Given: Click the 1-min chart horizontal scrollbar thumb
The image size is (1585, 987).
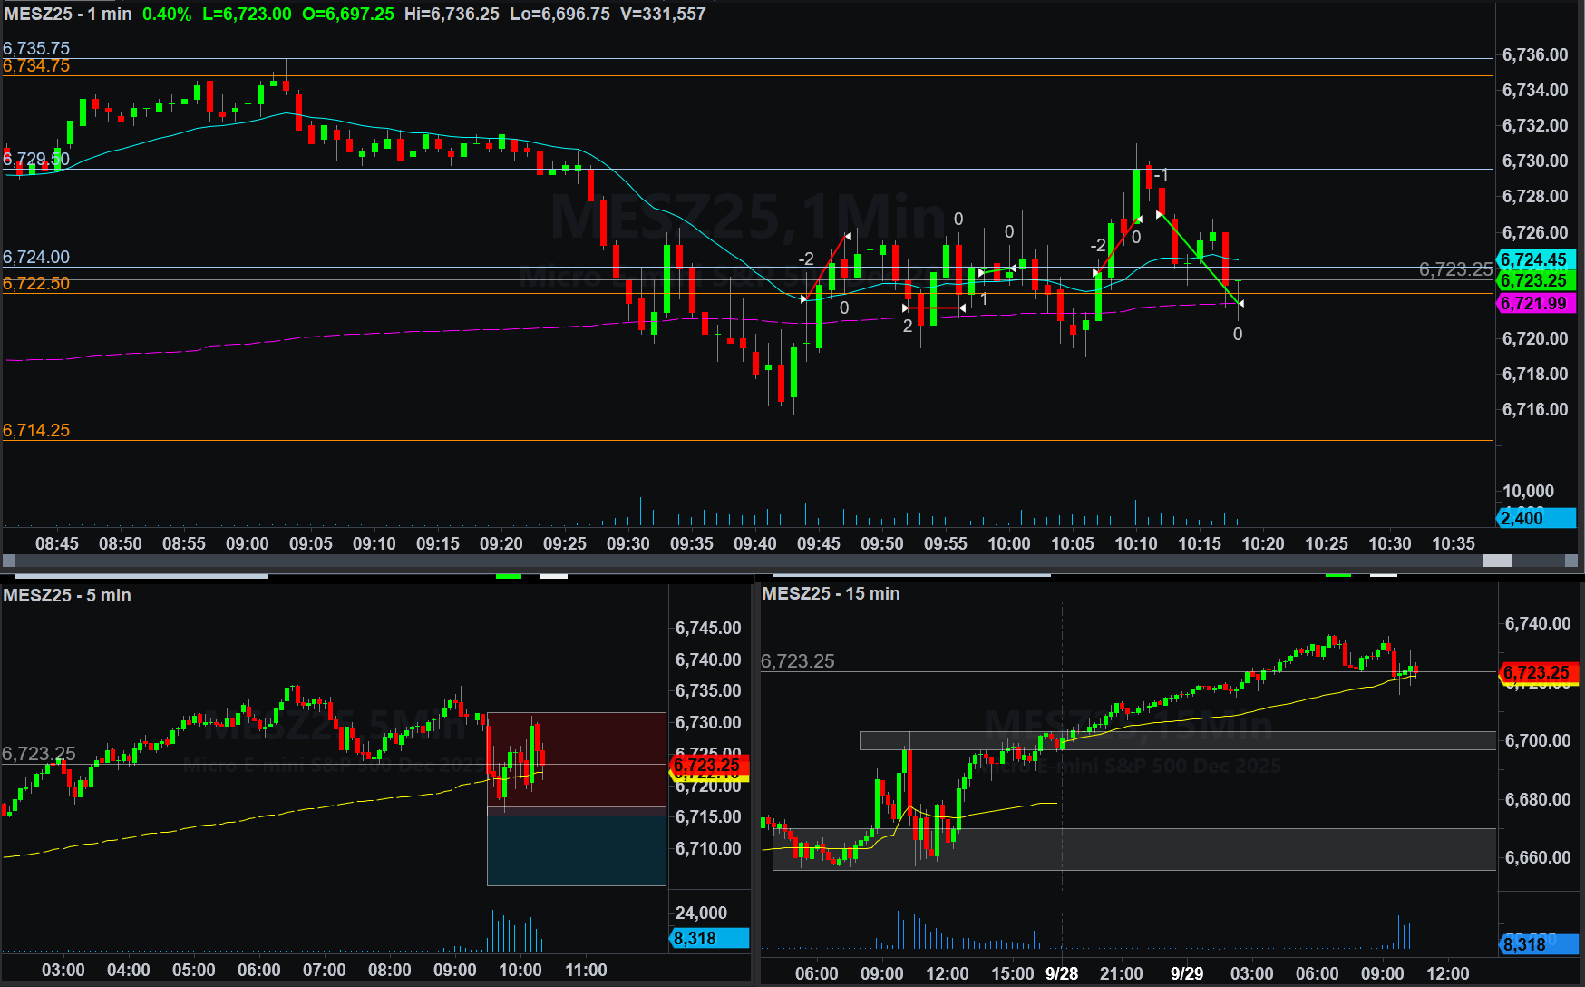Looking at the screenshot, I should point(1497,561).
